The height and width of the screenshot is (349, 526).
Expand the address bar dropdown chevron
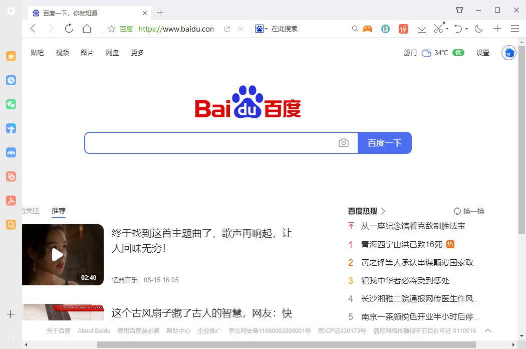point(240,29)
